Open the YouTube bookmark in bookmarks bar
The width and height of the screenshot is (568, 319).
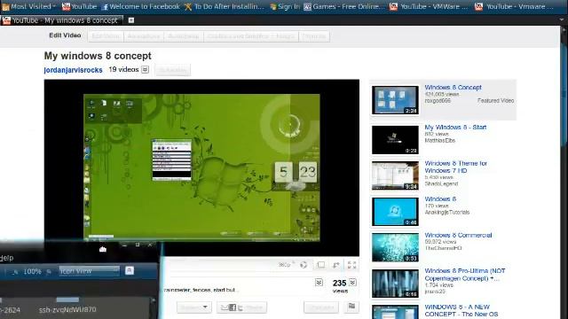[x=79, y=6]
